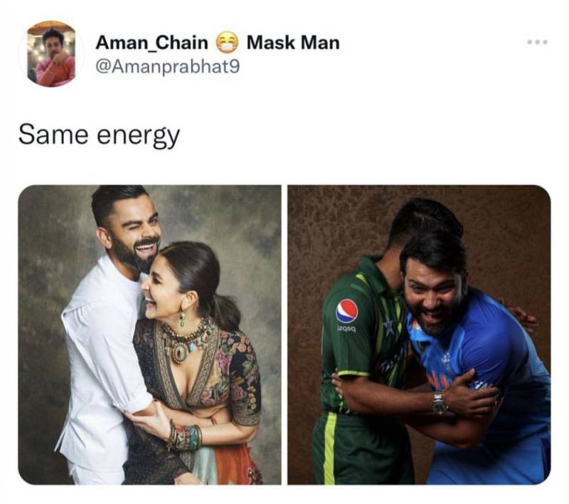The image size is (569, 504).
Task: Open the @Amanprabhat9 handle link
Action: (167, 66)
